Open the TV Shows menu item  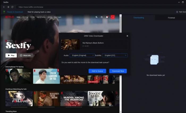pyautogui.click(x=26, y=17)
